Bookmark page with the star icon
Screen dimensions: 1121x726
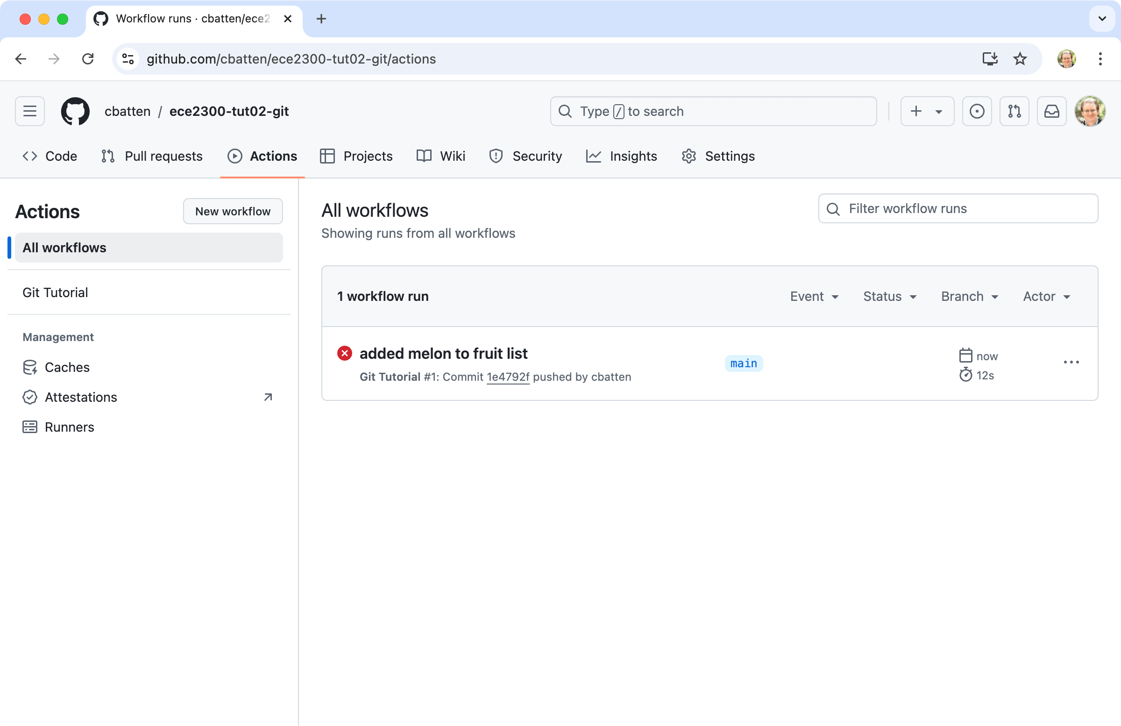tap(1020, 59)
